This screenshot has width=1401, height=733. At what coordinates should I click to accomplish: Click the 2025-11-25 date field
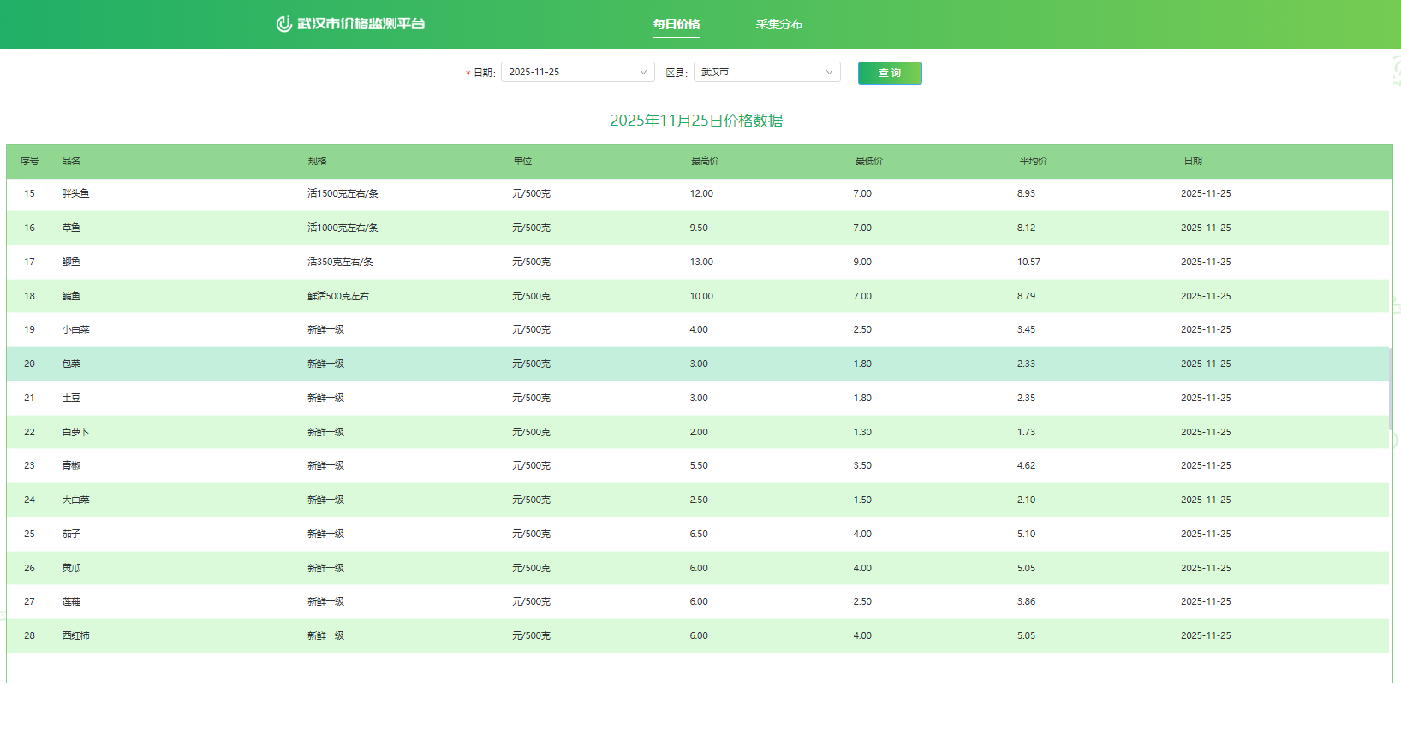569,73
